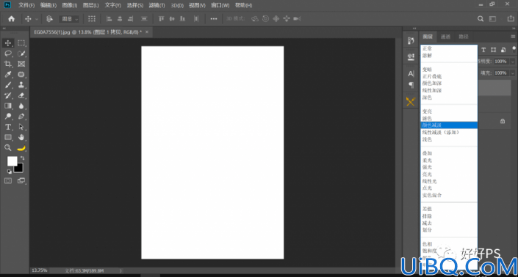518x277 pixels.
Task: Click the white foreground color swatch
Action: coord(12,161)
